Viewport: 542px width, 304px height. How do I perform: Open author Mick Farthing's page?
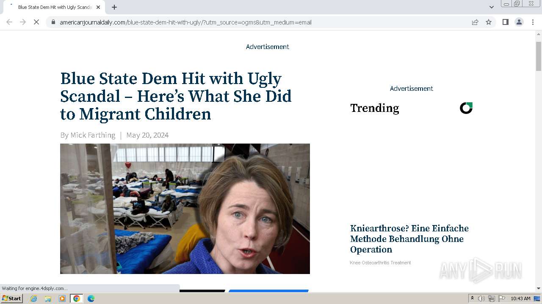click(x=93, y=135)
